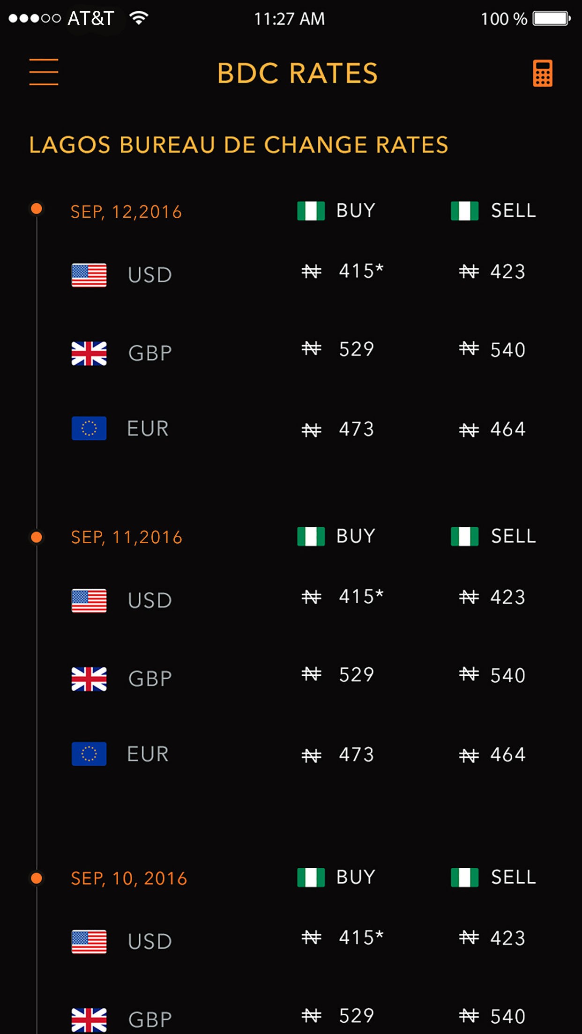Screen dimensions: 582x1034
Task: Tap the Wi-Fi icon in status bar
Action: click(x=139, y=18)
